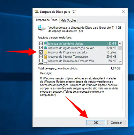
Task: Click the Arquivos do Relatório de Erros page icon
Action: (x=46, y=61)
